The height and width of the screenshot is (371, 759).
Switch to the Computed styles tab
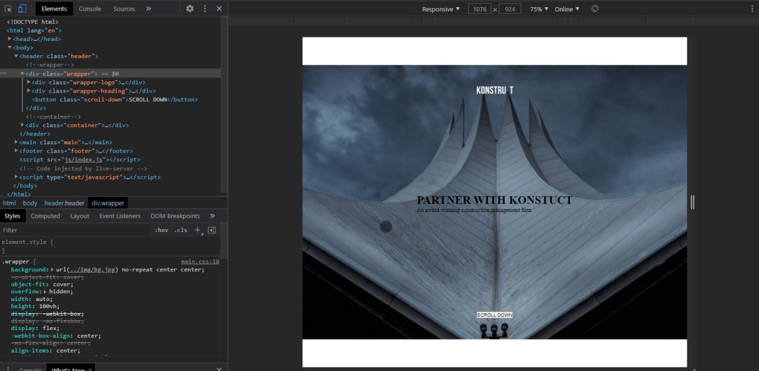point(45,216)
